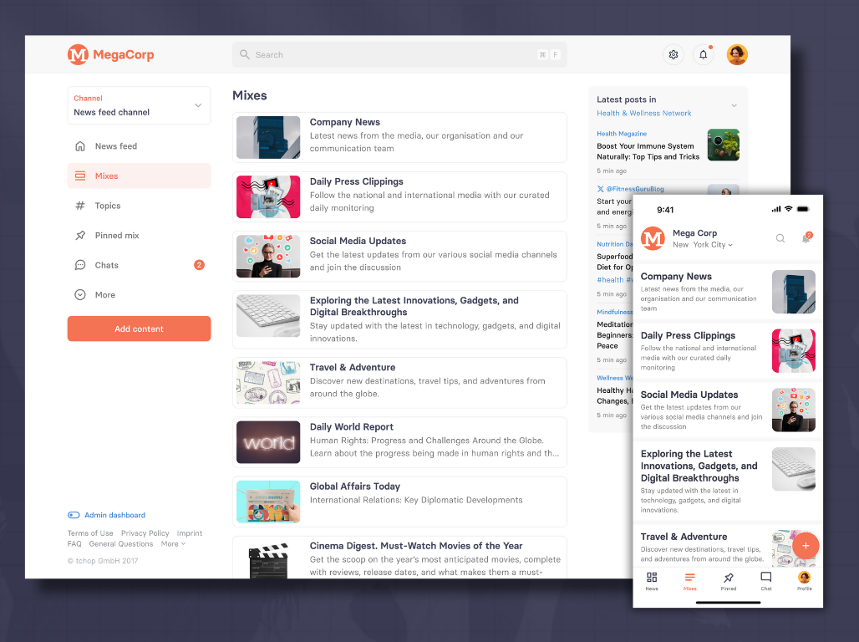
Task: Expand the News feed channel dropdown
Action: coord(198,105)
